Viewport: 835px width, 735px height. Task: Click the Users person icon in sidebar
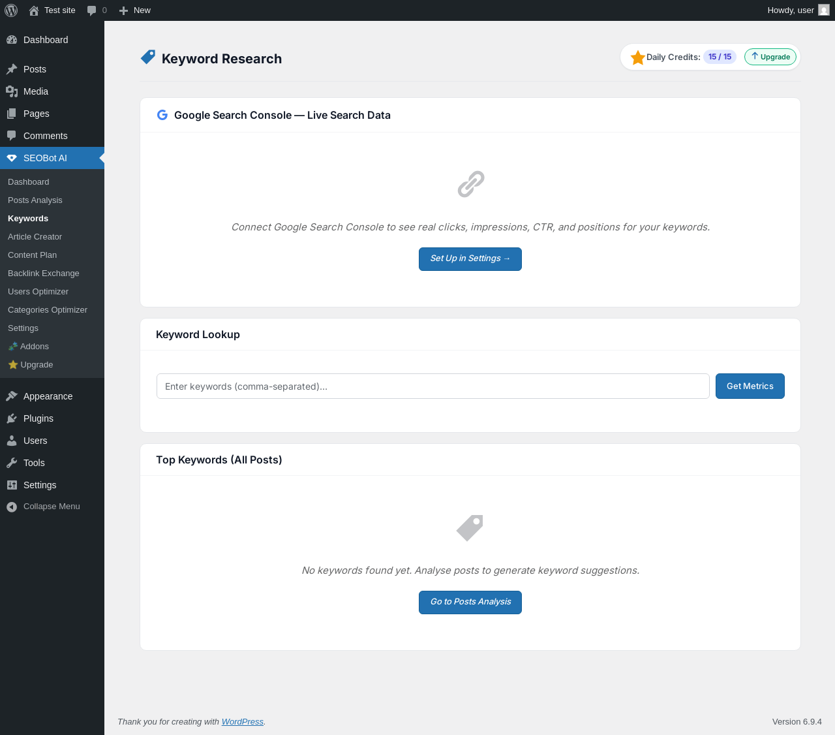(x=12, y=441)
